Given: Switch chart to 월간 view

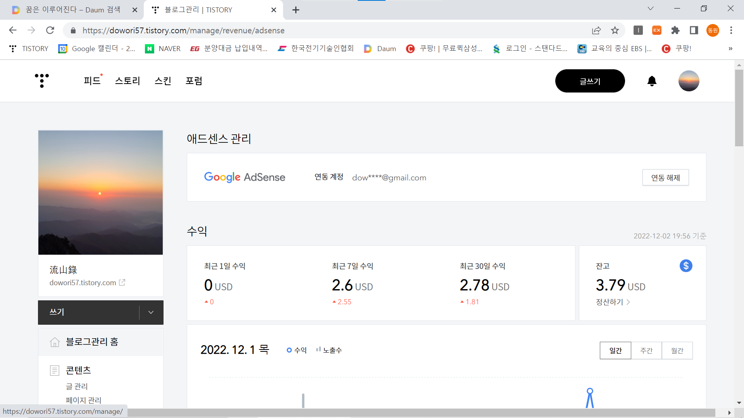Looking at the screenshot, I should coord(677,351).
